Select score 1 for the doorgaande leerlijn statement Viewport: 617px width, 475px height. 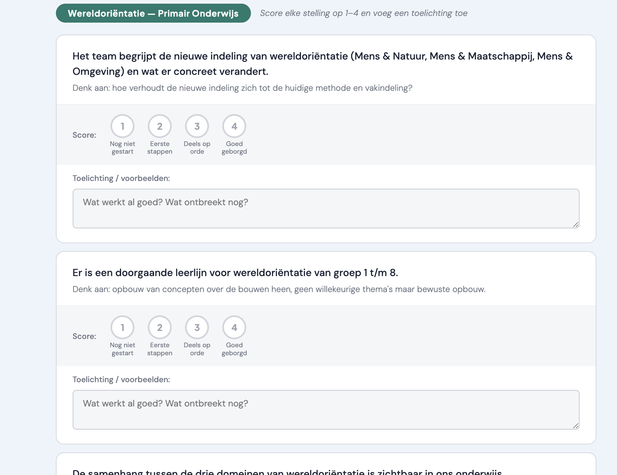(122, 328)
